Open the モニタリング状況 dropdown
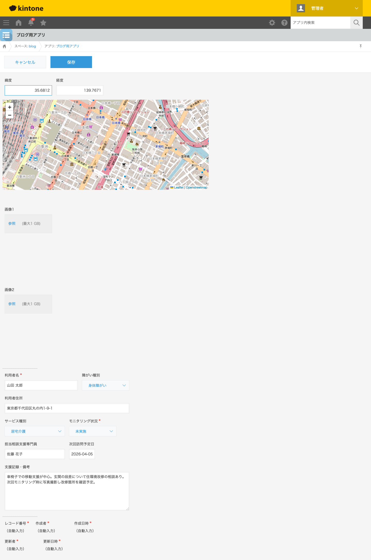The width and height of the screenshot is (371, 560). (x=93, y=431)
